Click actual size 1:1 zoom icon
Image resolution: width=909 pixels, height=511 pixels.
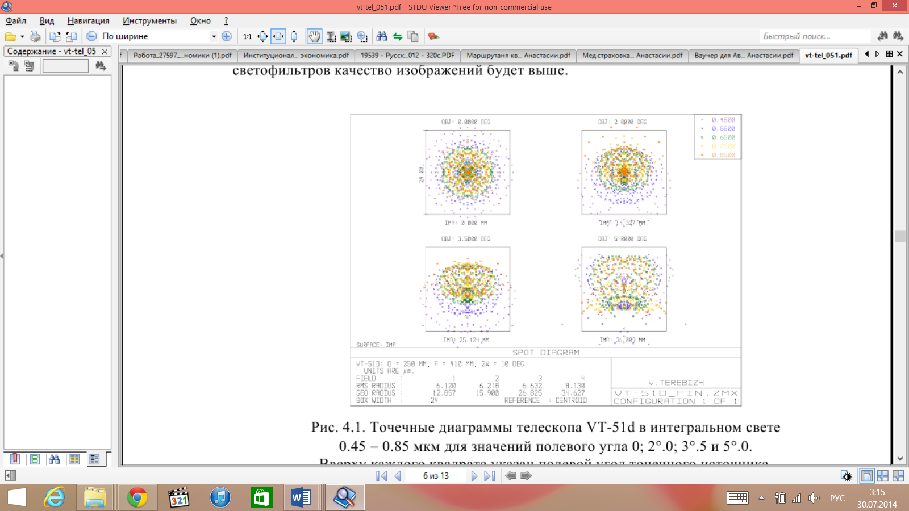(x=248, y=36)
